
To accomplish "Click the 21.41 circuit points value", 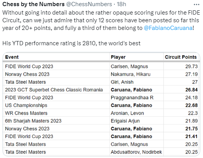I will 191,137.
